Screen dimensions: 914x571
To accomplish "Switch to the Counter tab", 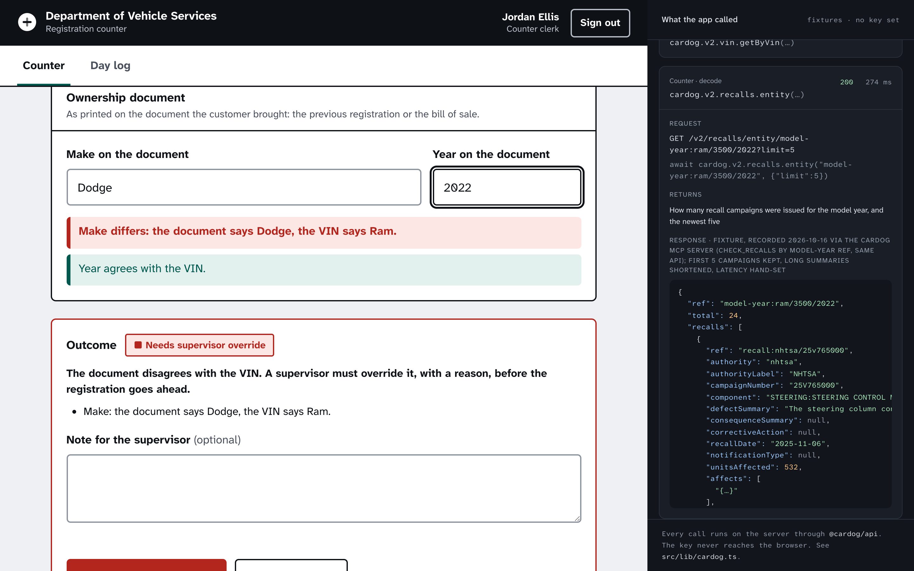I will (x=44, y=66).
